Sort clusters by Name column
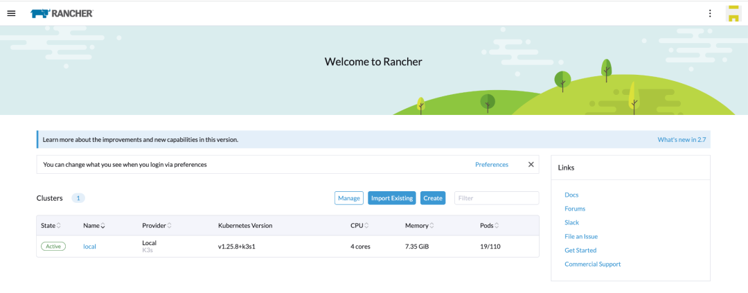748x293 pixels. [94, 226]
